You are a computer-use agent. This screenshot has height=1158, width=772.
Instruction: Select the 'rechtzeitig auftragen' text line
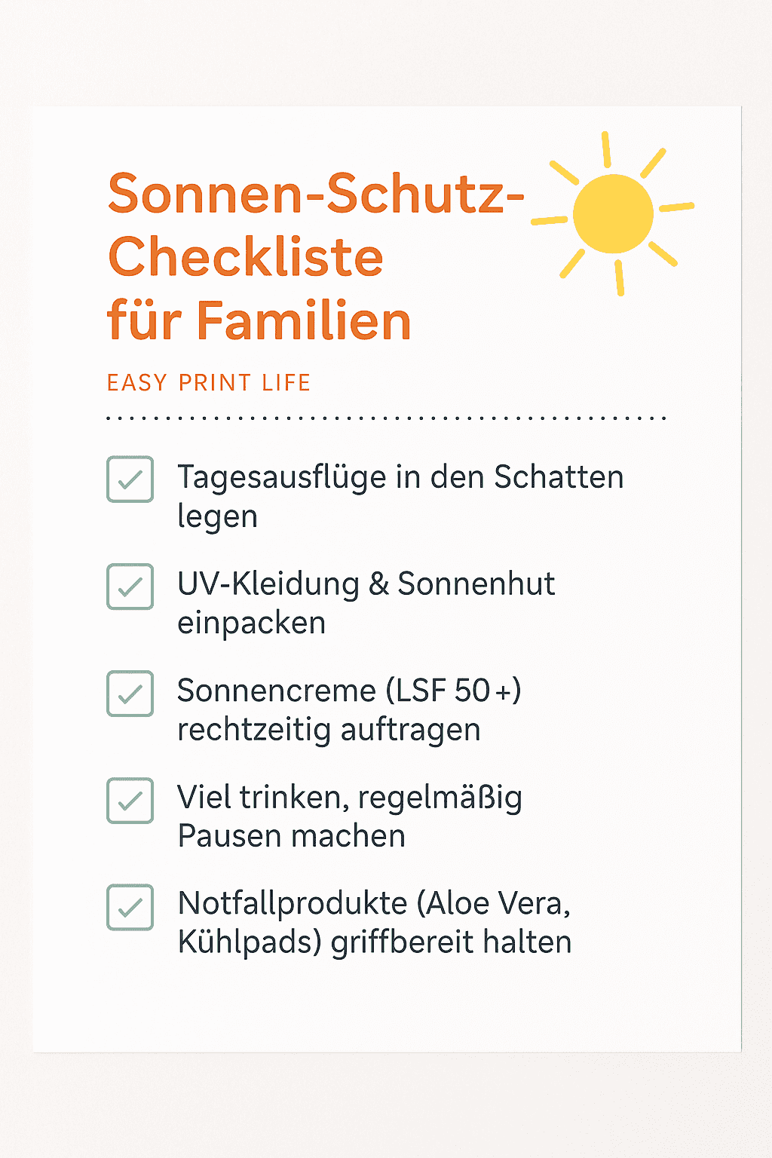tap(329, 730)
